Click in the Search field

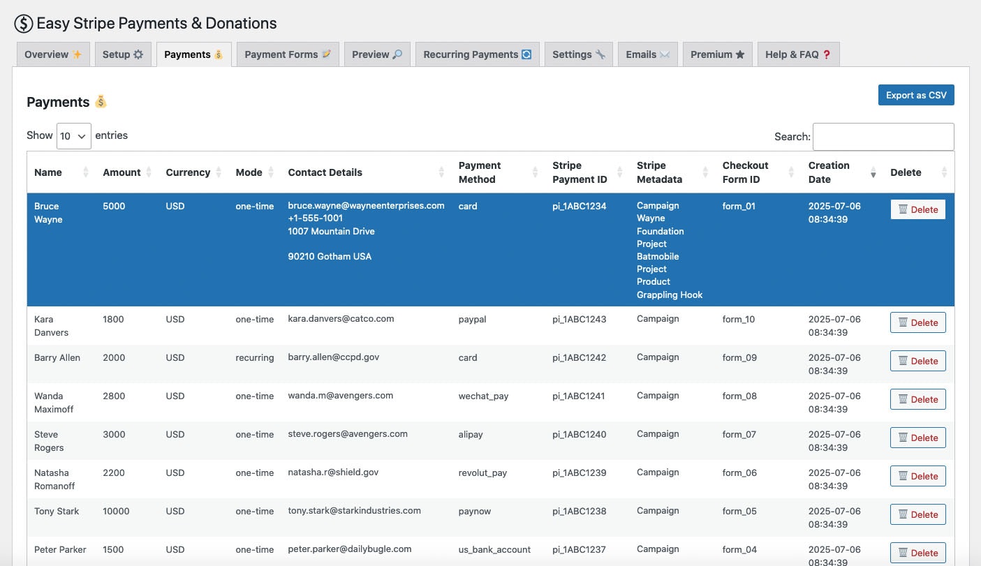[x=883, y=136]
